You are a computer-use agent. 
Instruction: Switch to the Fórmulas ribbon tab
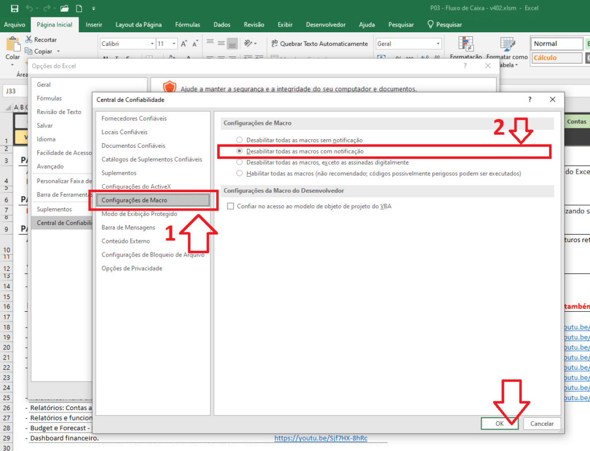(187, 24)
